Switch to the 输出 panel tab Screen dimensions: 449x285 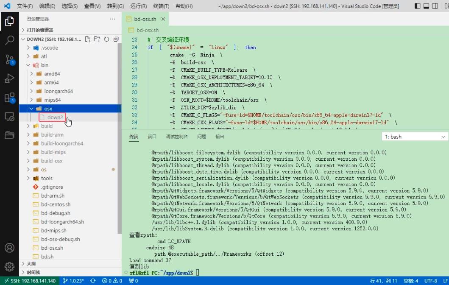220,137
